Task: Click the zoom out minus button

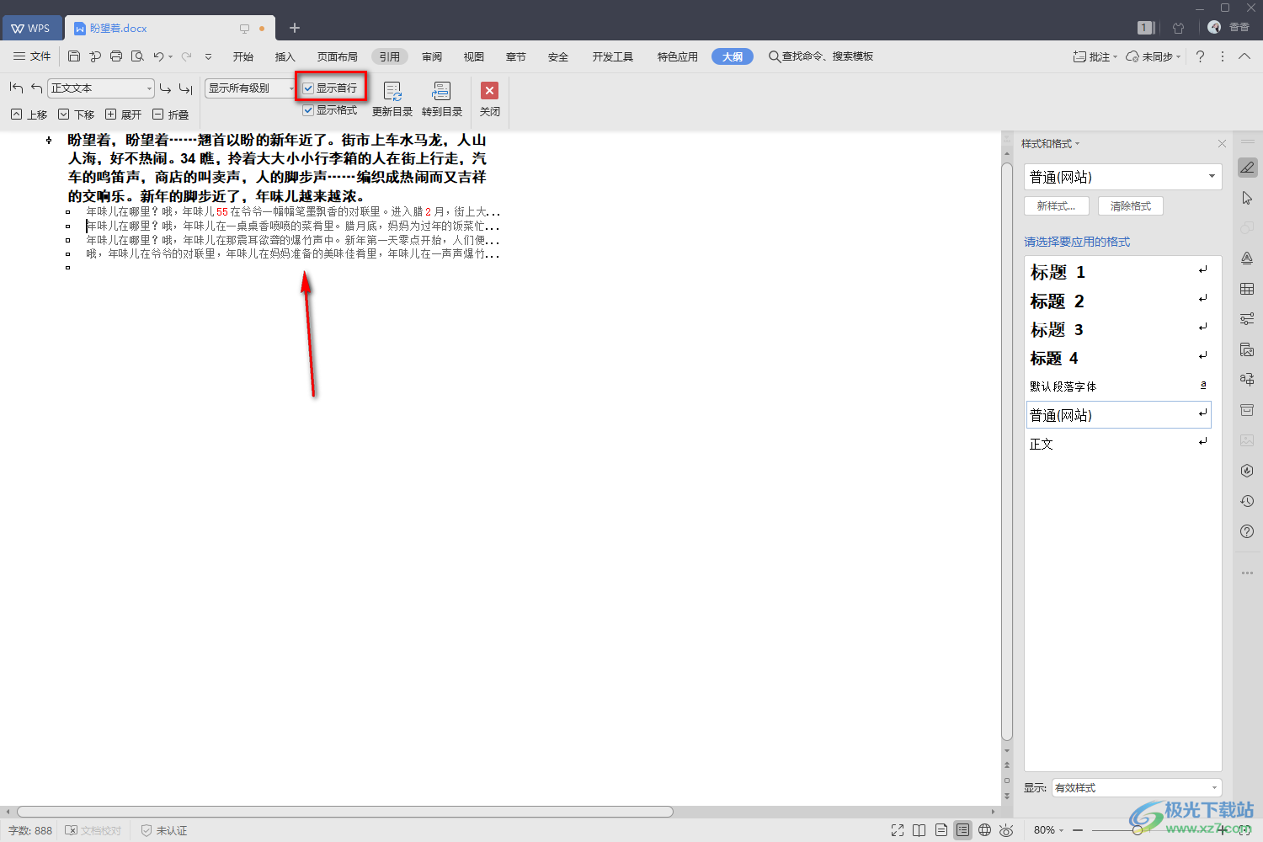Action: click(1078, 830)
